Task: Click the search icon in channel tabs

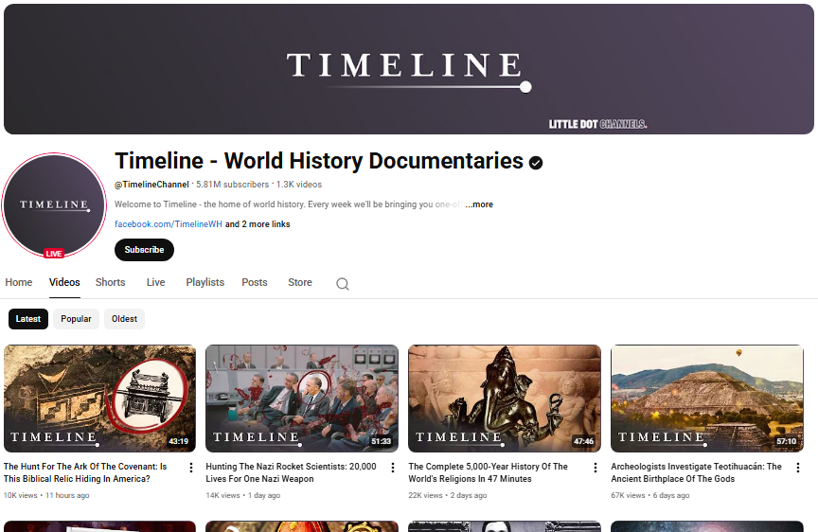Action: pyautogui.click(x=343, y=284)
